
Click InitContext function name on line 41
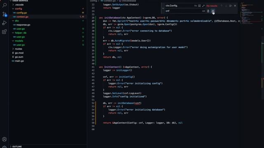(x=111, y=67)
